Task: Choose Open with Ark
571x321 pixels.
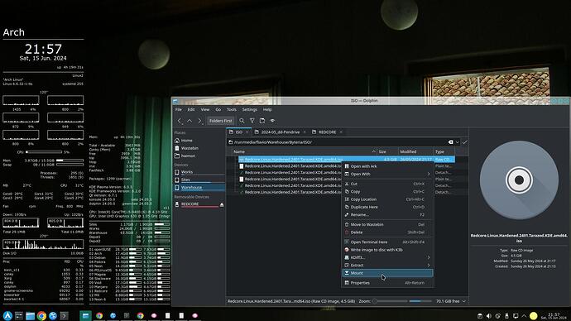Action: pyautogui.click(x=387, y=166)
